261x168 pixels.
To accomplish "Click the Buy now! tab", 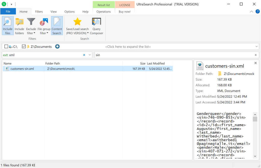I will (125, 12).
